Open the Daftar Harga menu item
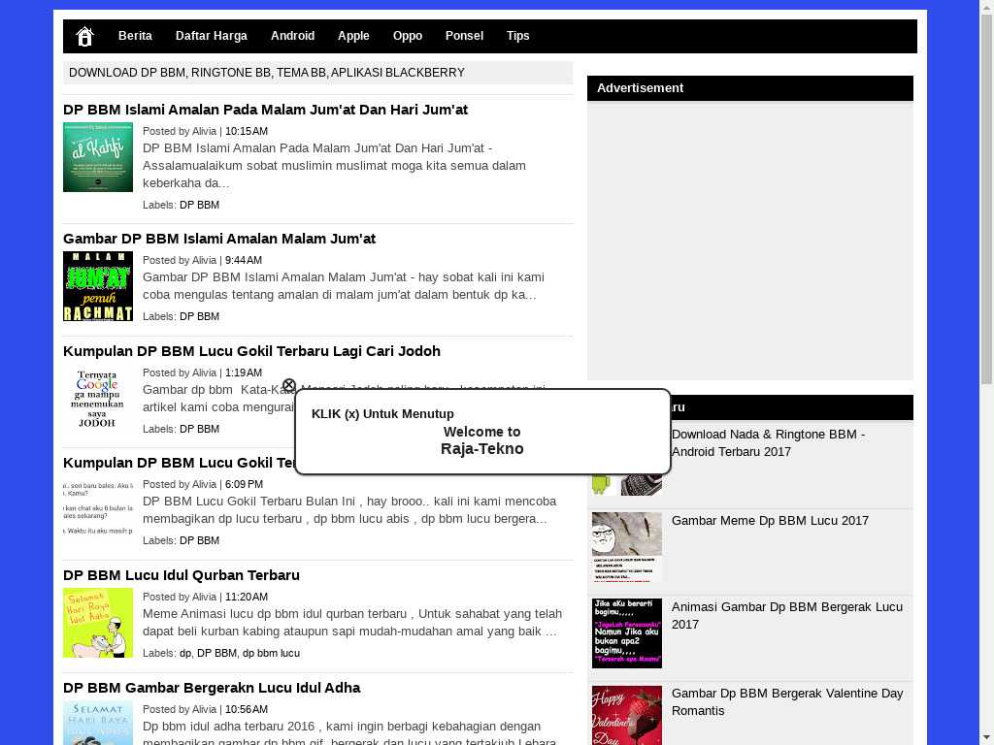This screenshot has height=745, width=994. (211, 36)
